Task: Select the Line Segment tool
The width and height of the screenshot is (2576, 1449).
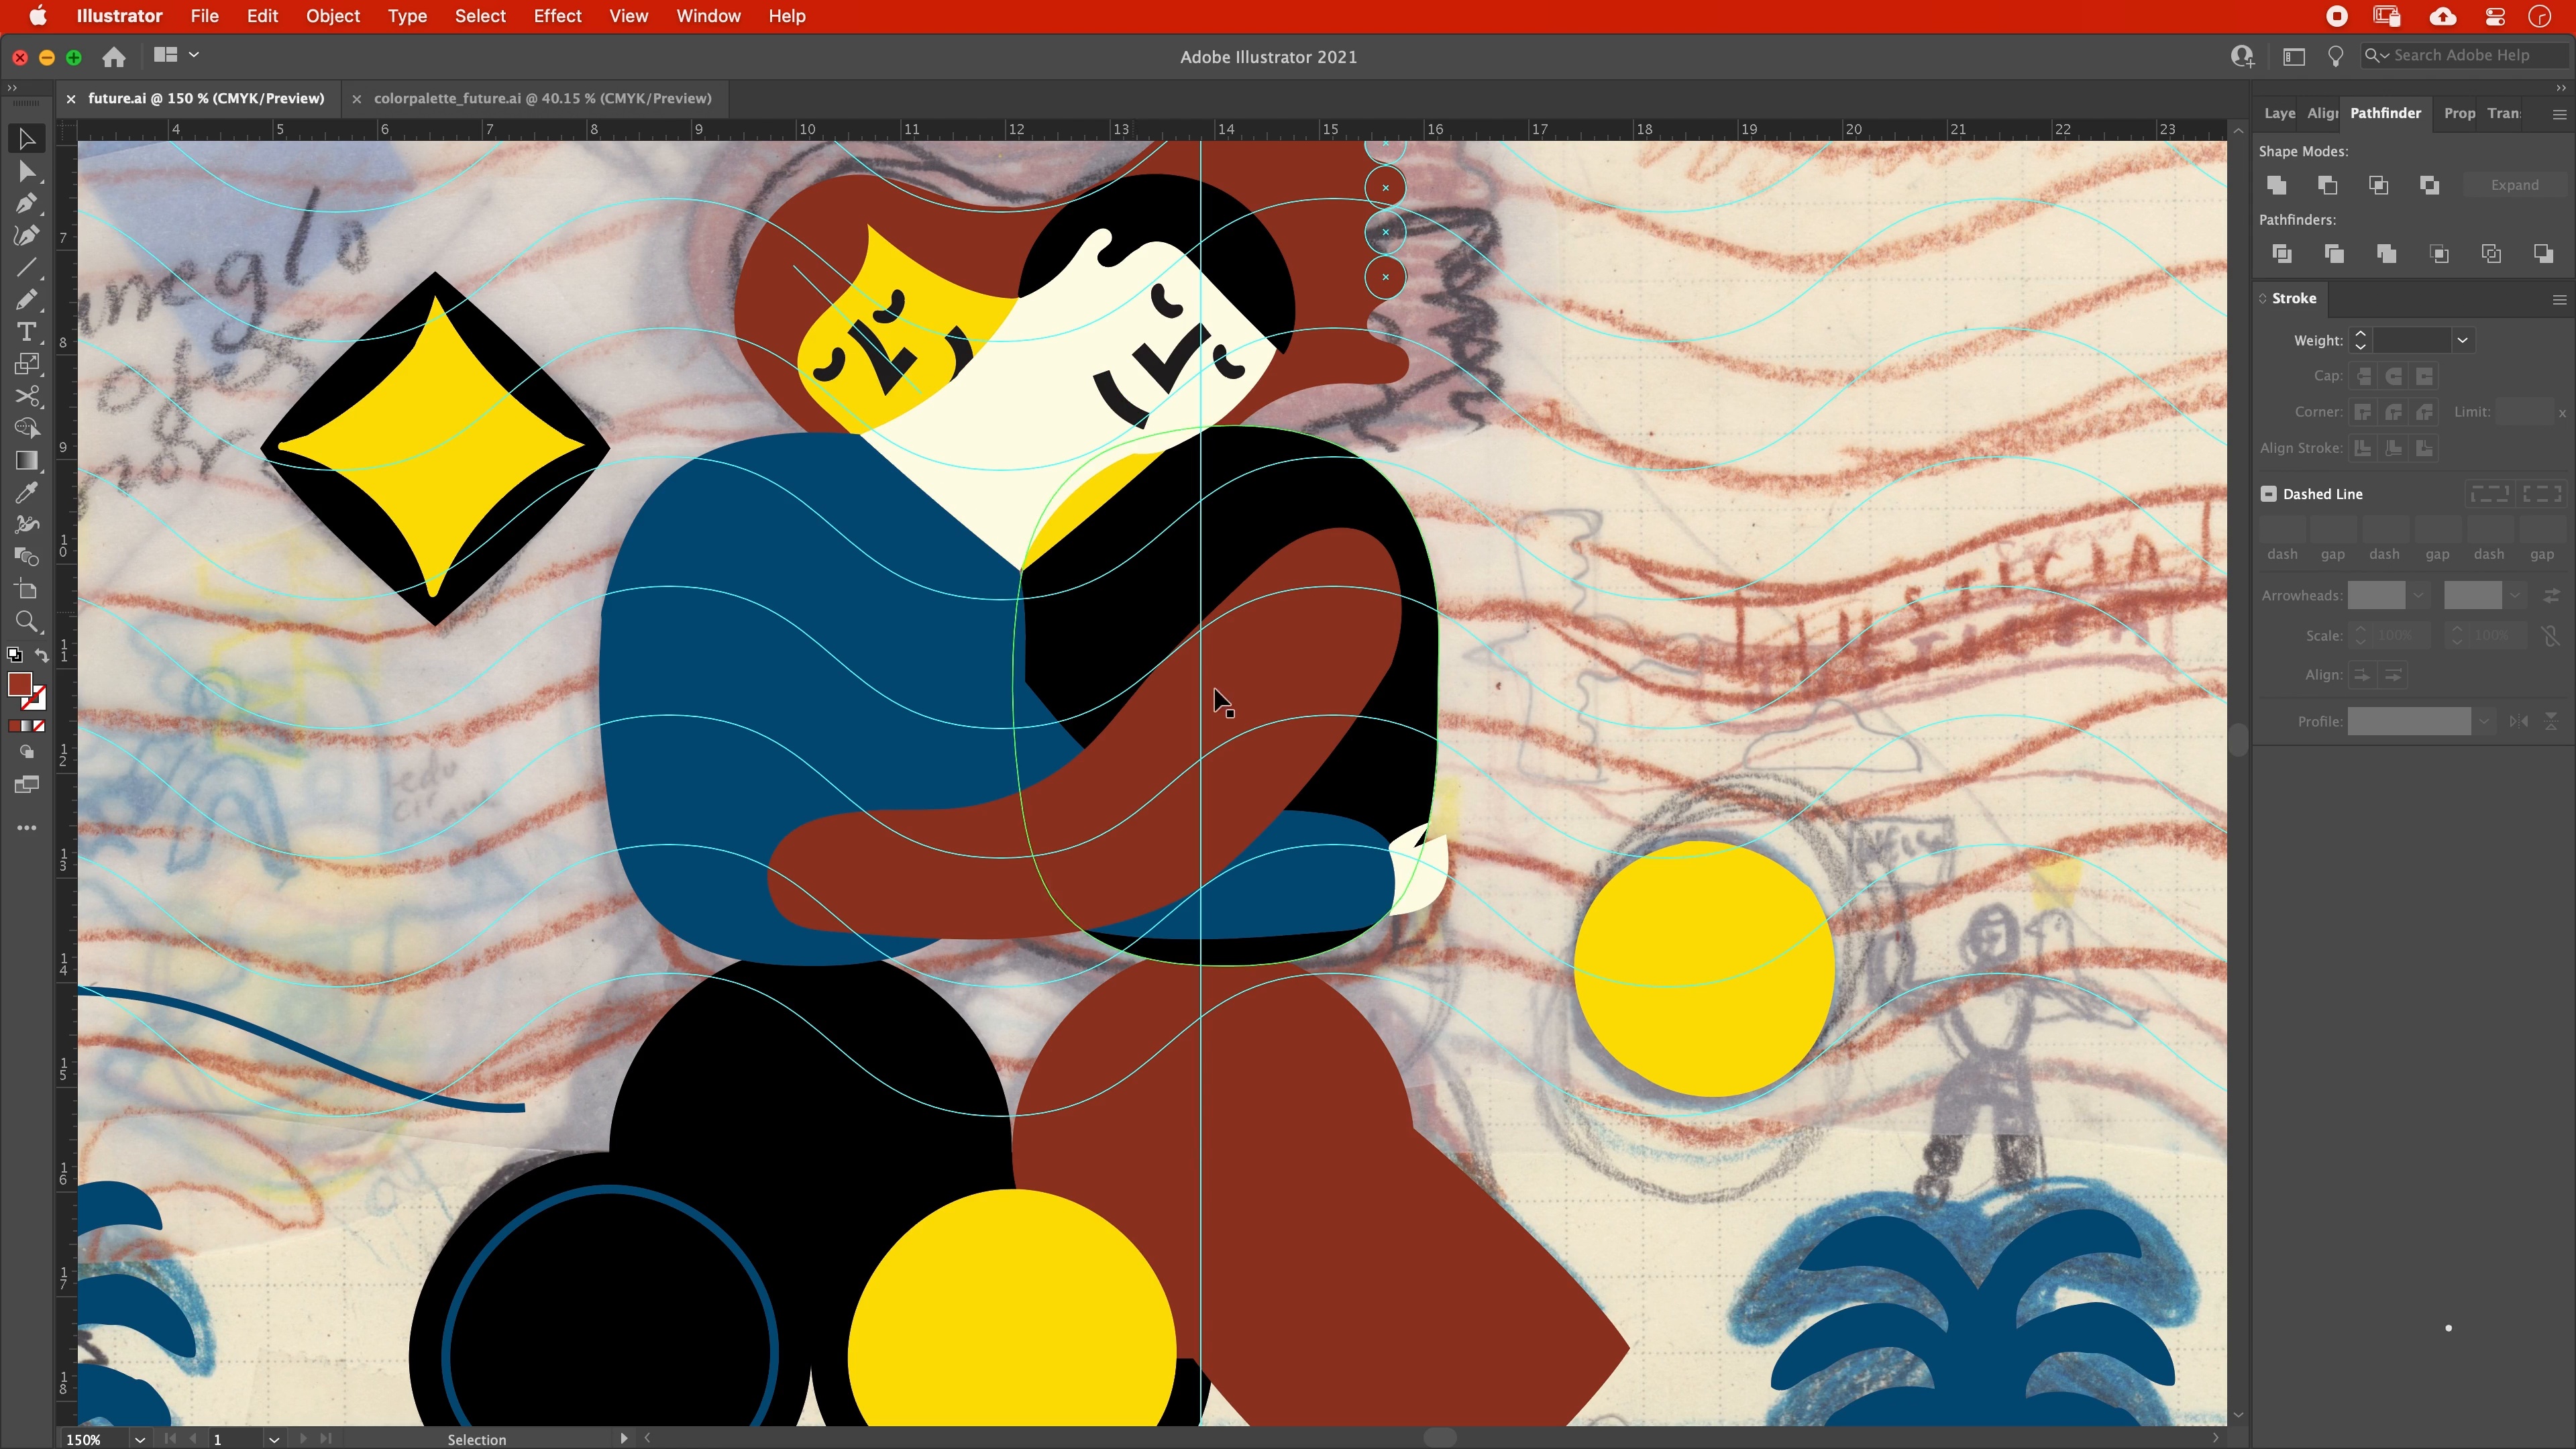Action: 27,268
